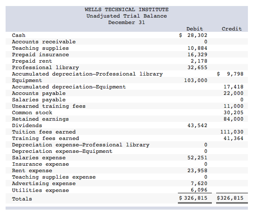Click the 'Teaching supplies expense' label

point(54,177)
